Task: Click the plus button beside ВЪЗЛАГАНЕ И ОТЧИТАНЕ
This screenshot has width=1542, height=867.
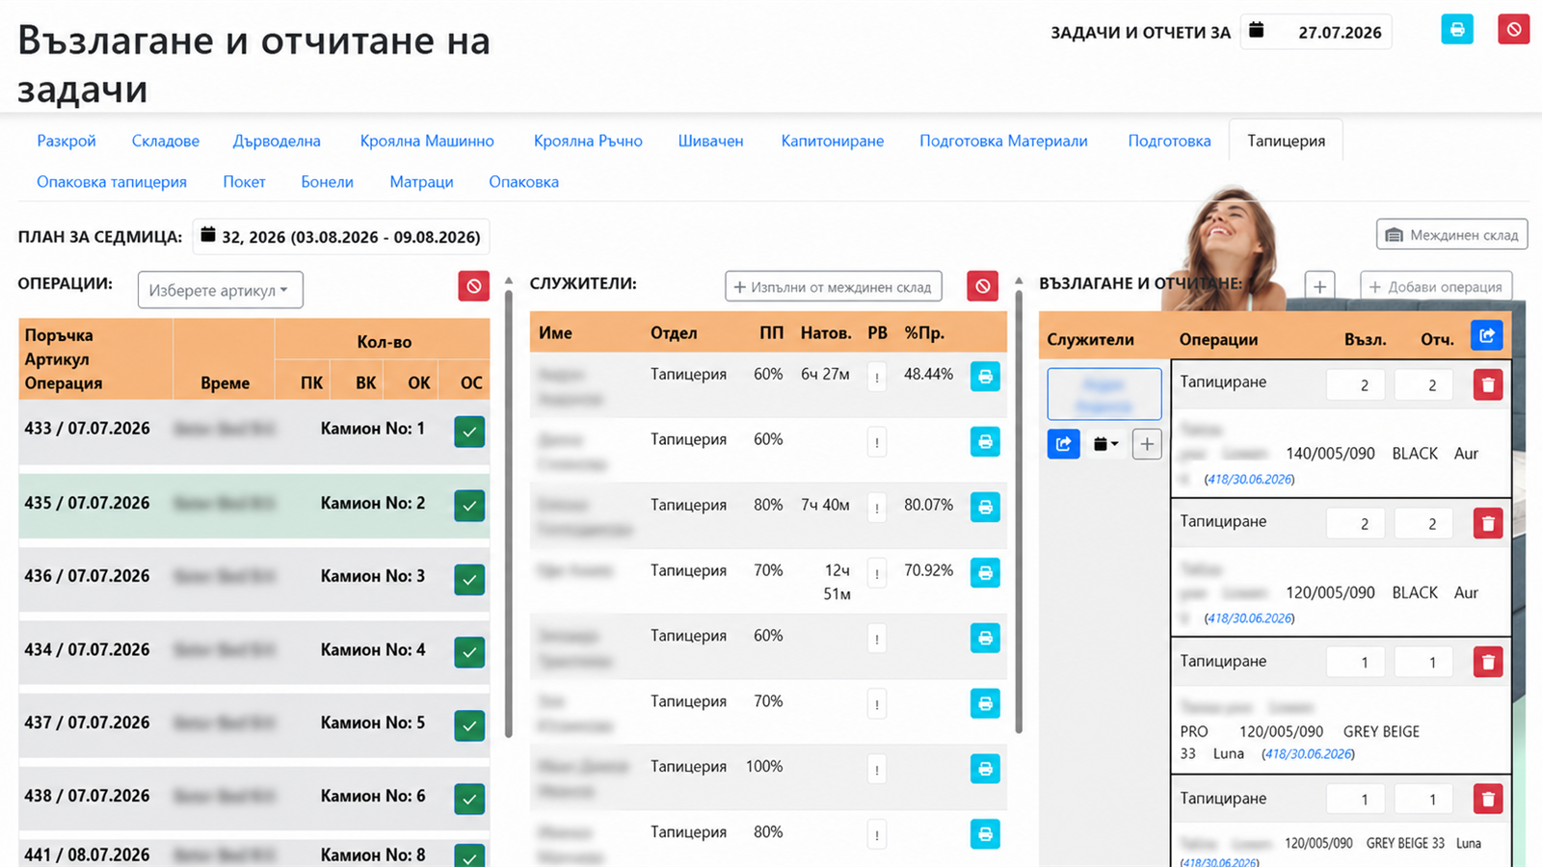Action: pyautogui.click(x=1319, y=286)
